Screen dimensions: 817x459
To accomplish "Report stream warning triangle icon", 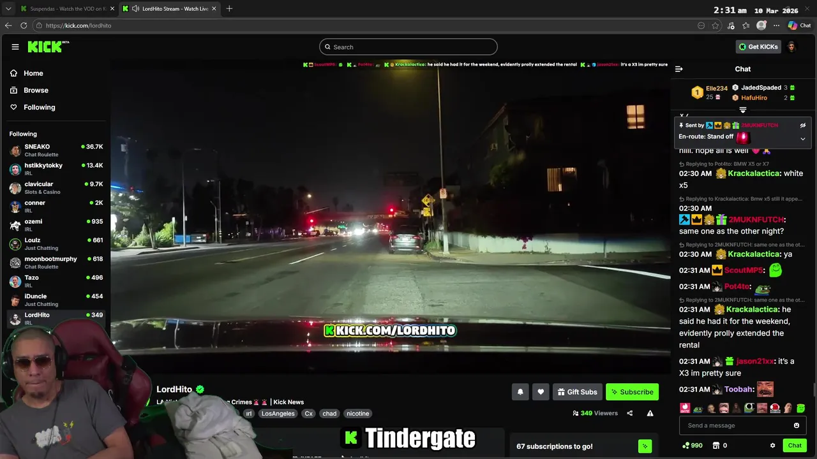I will click(650, 413).
